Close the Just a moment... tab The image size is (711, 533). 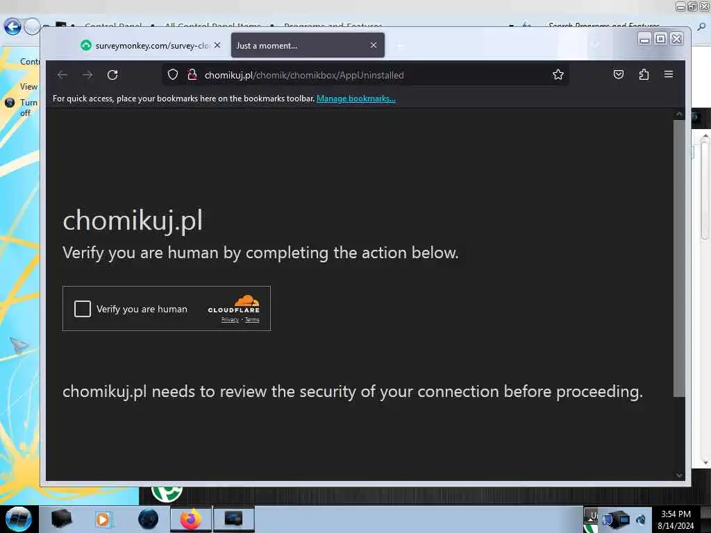click(x=373, y=45)
